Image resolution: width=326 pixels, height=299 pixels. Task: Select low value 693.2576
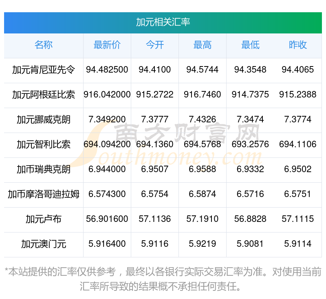coord(250,144)
